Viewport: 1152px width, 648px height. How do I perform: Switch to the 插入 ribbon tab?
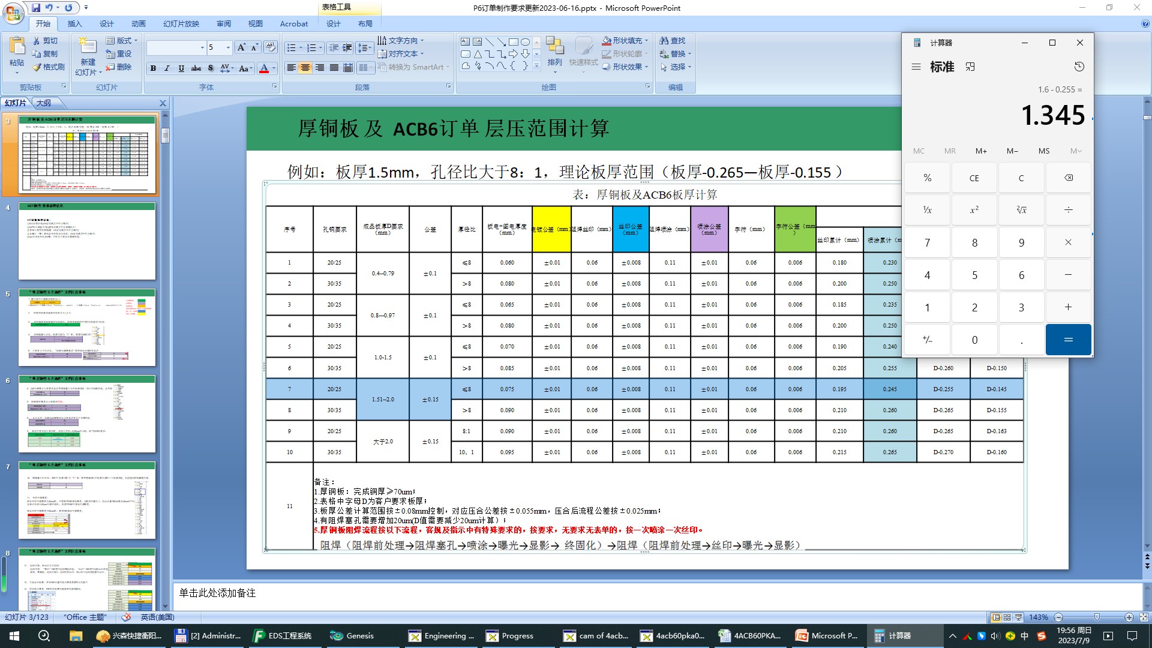click(x=74, y=24)
